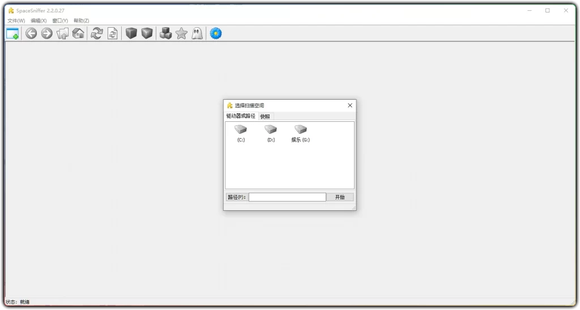Viewport: 580px width, 310px height.
Task: Minimize the SpaceSniffer window
Action: pos(530,11)
